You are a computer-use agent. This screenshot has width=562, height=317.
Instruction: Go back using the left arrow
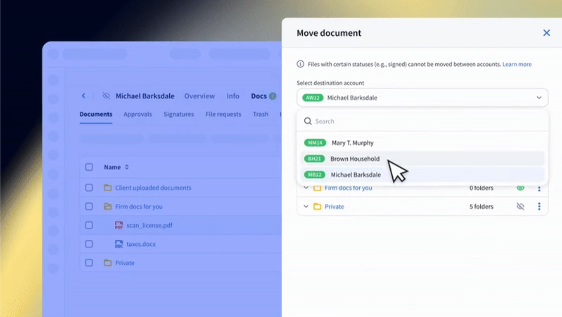pos(84,96)
